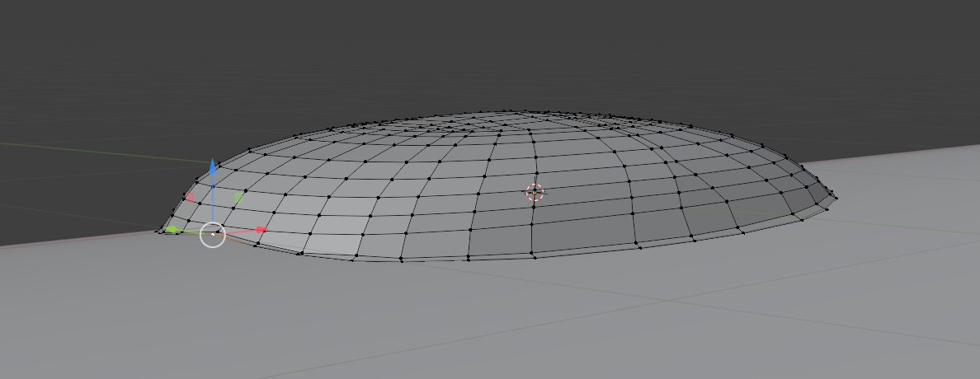The height and width of the screenshot is (379, 980).
Task: Click the red square plane handle on gizmo
Action: coord(190,198)
